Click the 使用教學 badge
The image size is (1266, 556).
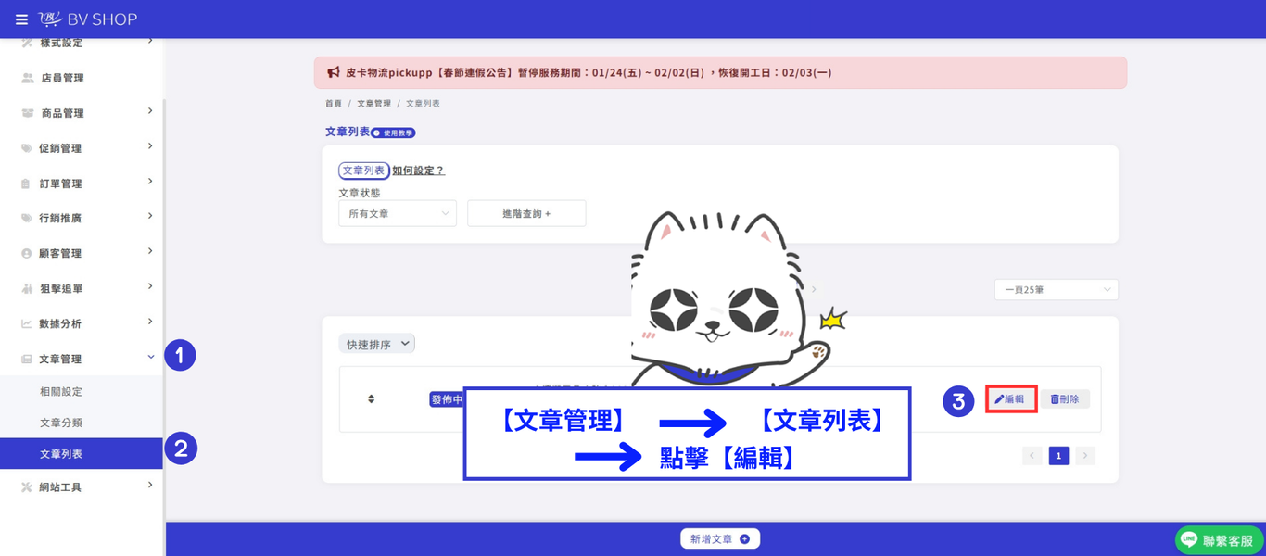click(x=394, y=133)
